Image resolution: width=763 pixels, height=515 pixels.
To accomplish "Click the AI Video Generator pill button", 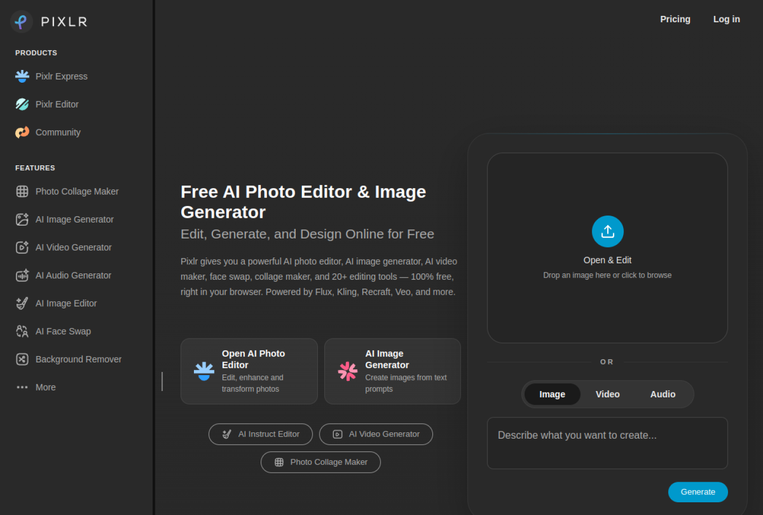I will 376,434.
